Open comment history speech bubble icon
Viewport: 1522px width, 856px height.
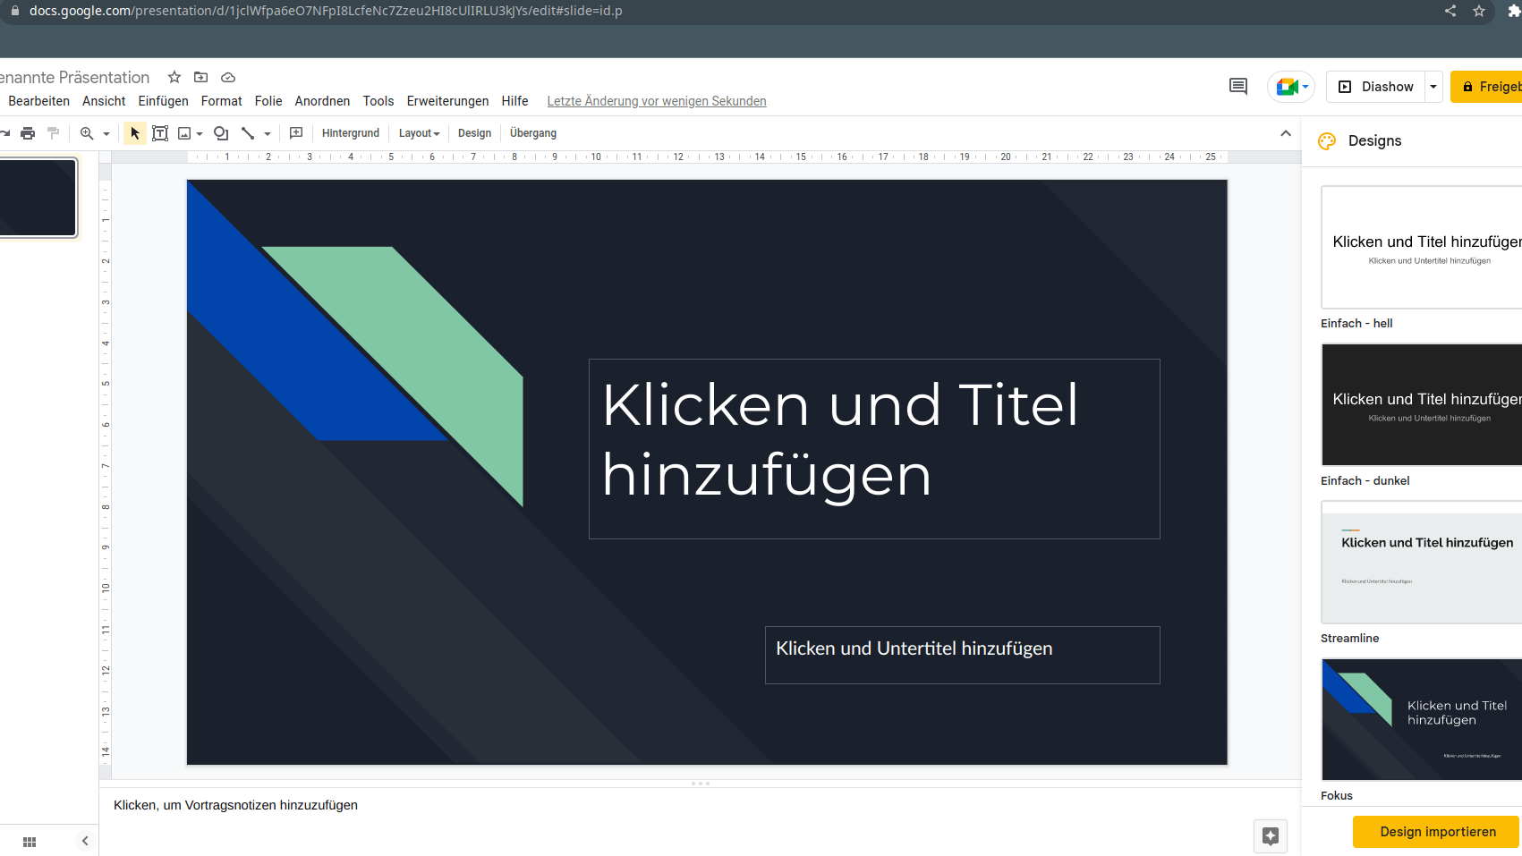1238,87
